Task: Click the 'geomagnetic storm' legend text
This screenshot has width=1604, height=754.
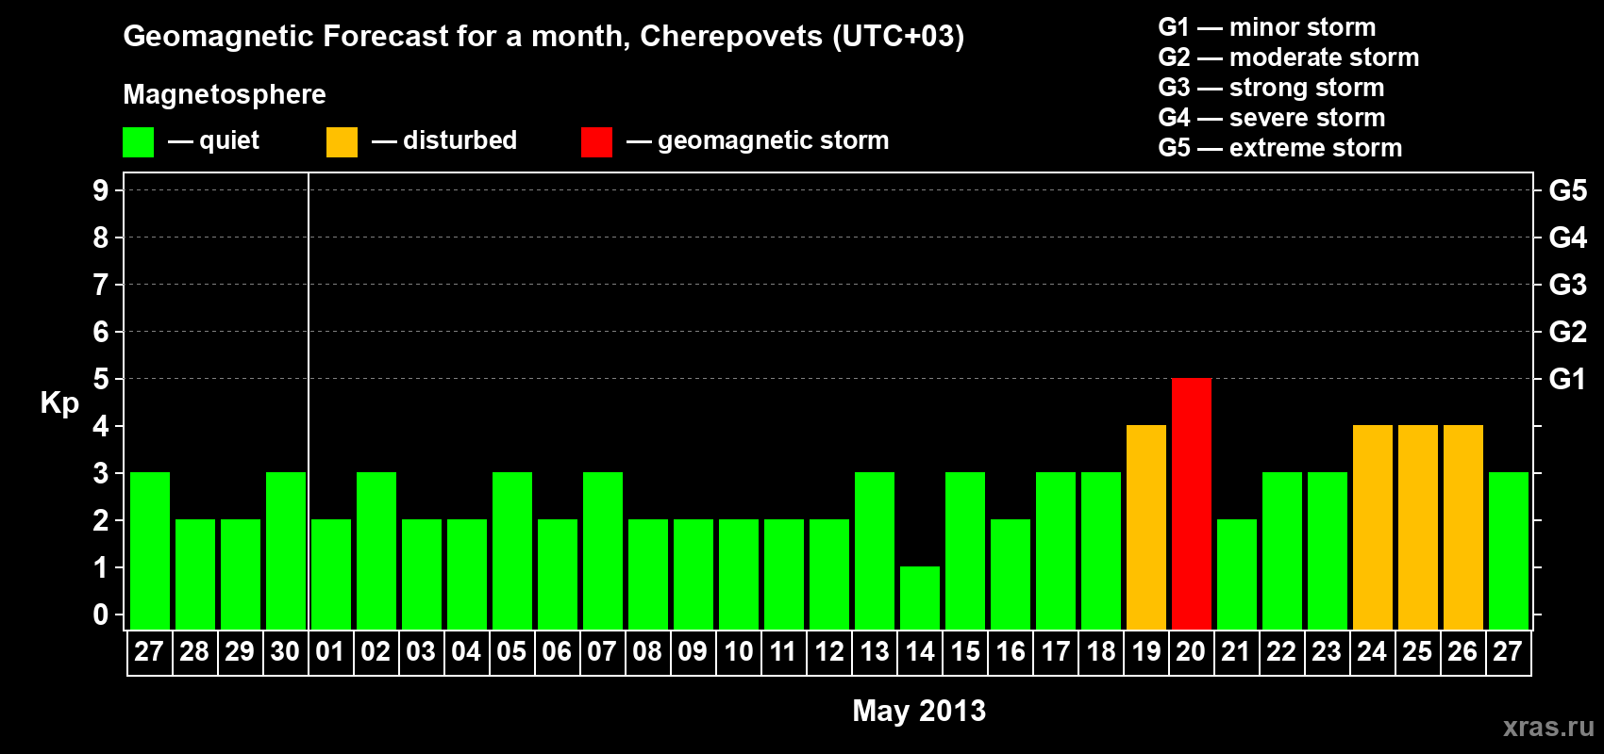Action: coord(774,141)
